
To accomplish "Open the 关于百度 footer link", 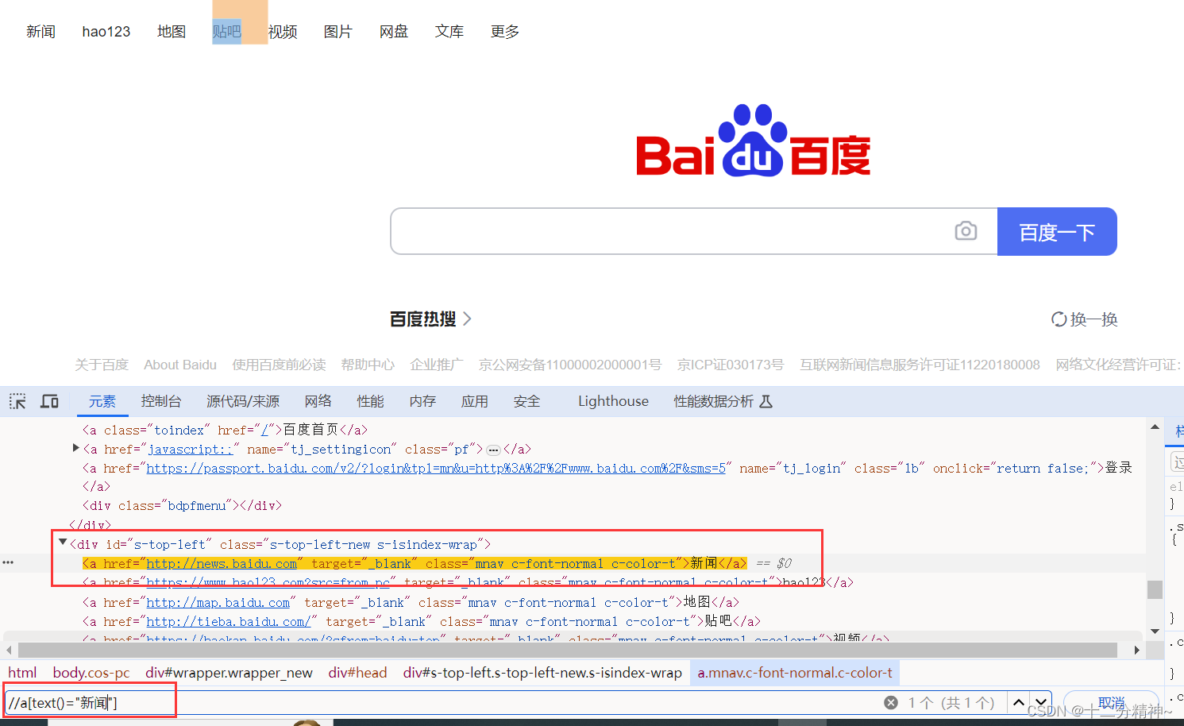I will pos(102,365).
